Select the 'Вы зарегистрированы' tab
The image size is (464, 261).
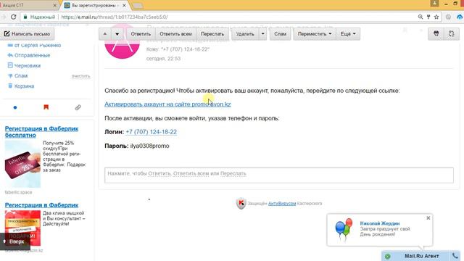(x=95, y=5)
